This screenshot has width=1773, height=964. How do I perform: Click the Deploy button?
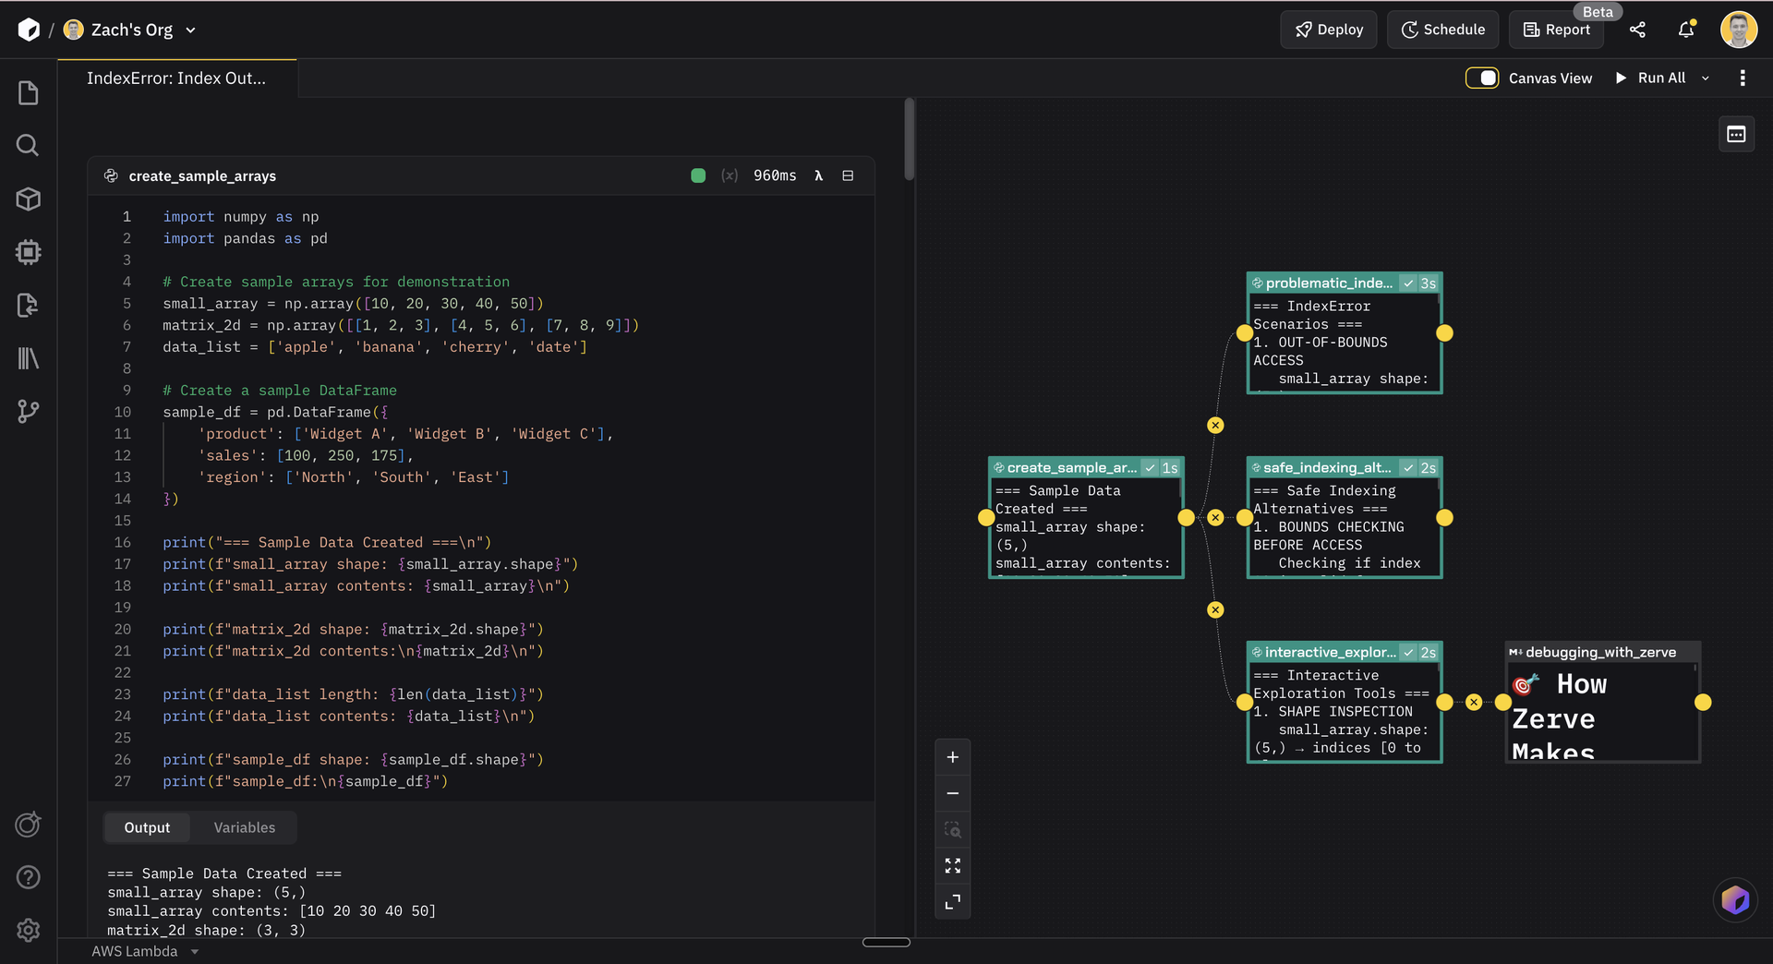(x=1328, y=29)
